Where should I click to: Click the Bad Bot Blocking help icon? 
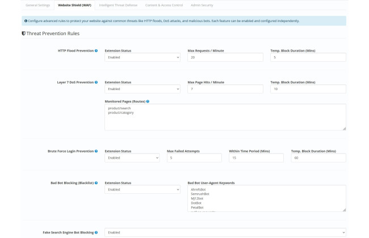pos(97,183)
